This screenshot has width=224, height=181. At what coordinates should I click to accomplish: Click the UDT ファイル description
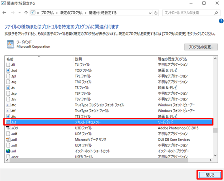point(83,145)
